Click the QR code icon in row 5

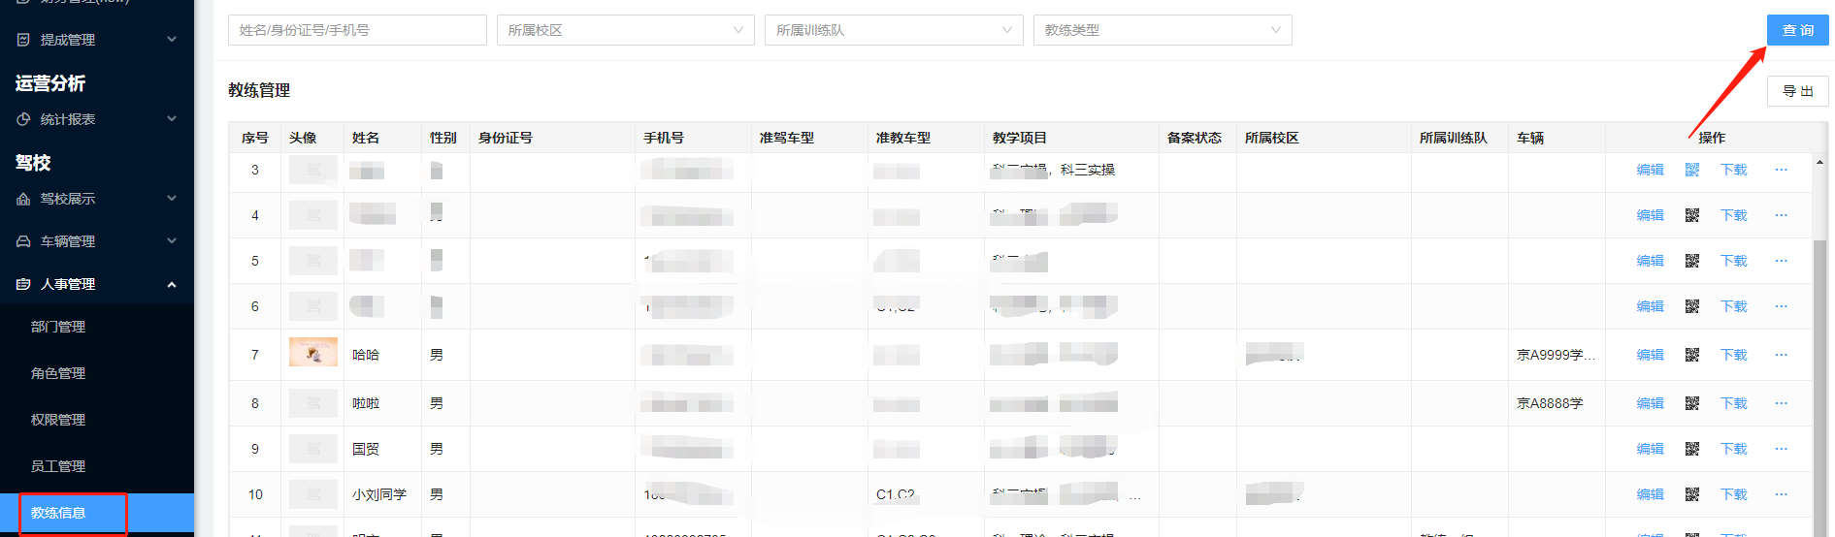coord(1692,261)
